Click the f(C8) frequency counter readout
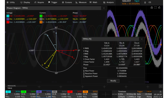168x98 pixels. click(x=131, y=4)
